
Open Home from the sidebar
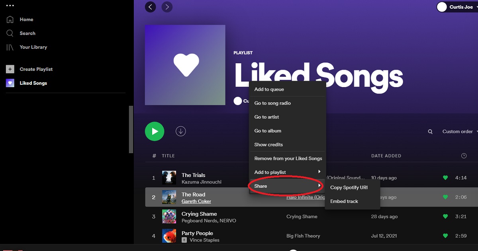tap(27, 19)
